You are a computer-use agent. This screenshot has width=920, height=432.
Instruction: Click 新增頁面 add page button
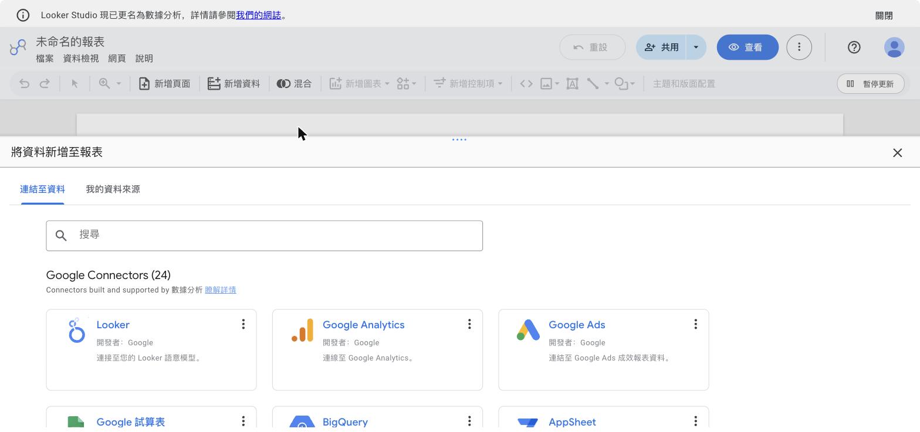click(x=164, y=84)
